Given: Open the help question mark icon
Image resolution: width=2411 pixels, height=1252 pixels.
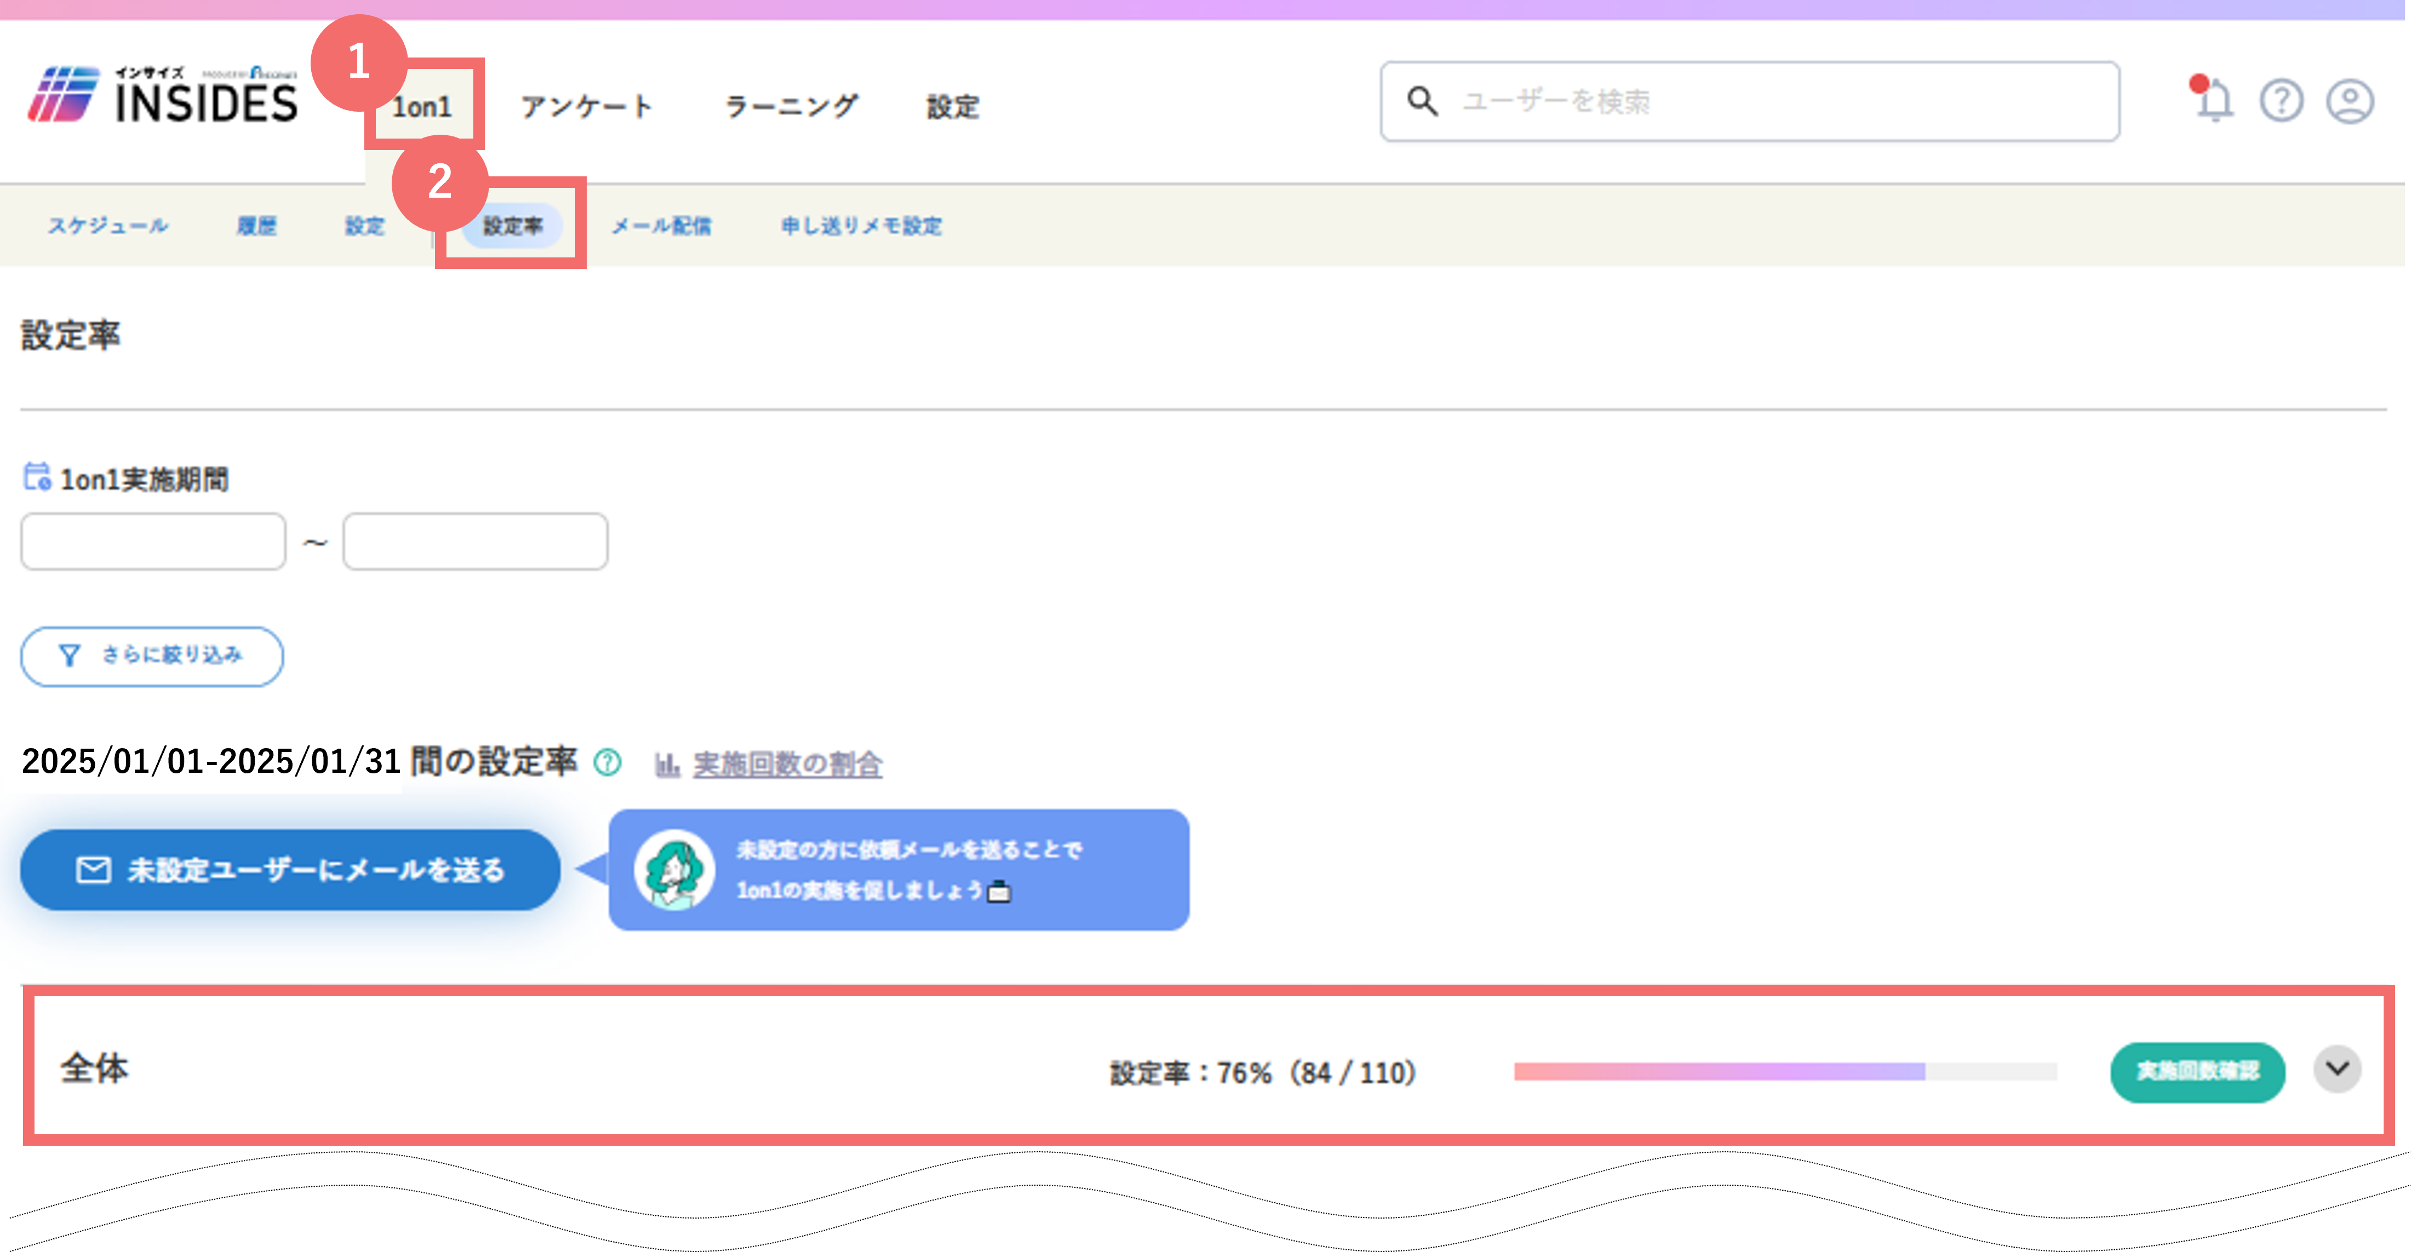Looking at the screenshot, I should tap(2281, 100).
